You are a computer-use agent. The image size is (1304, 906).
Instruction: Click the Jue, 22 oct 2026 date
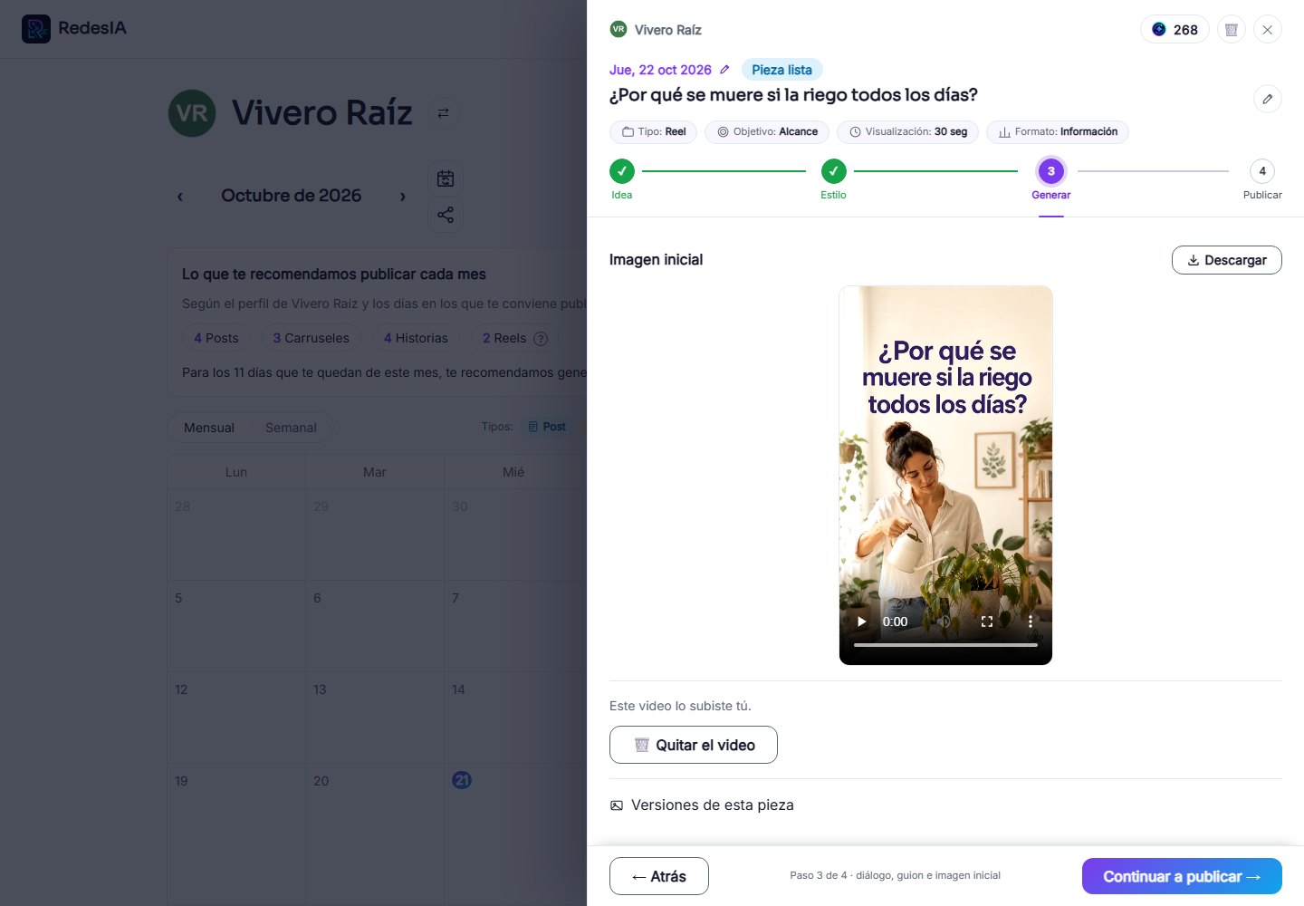[660, 70]
